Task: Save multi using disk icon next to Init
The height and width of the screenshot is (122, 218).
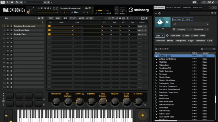Action: [x=42, y=18]
